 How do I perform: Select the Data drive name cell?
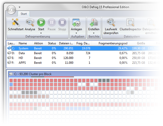(x=22, y=53)
